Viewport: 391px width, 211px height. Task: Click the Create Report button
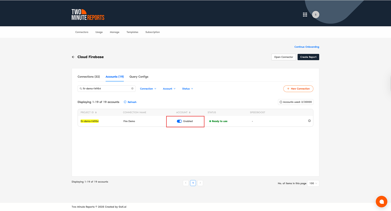click(308, 57)
